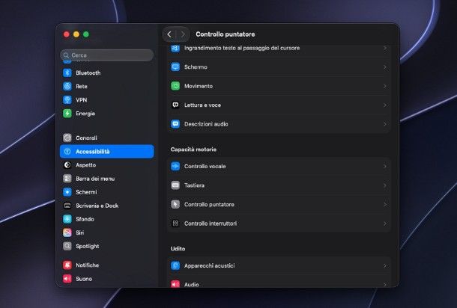Screen dimensions: 457x308
Task: Open Controllo vocale chevron
Action: pyautogui.click(x=385, y=167)
